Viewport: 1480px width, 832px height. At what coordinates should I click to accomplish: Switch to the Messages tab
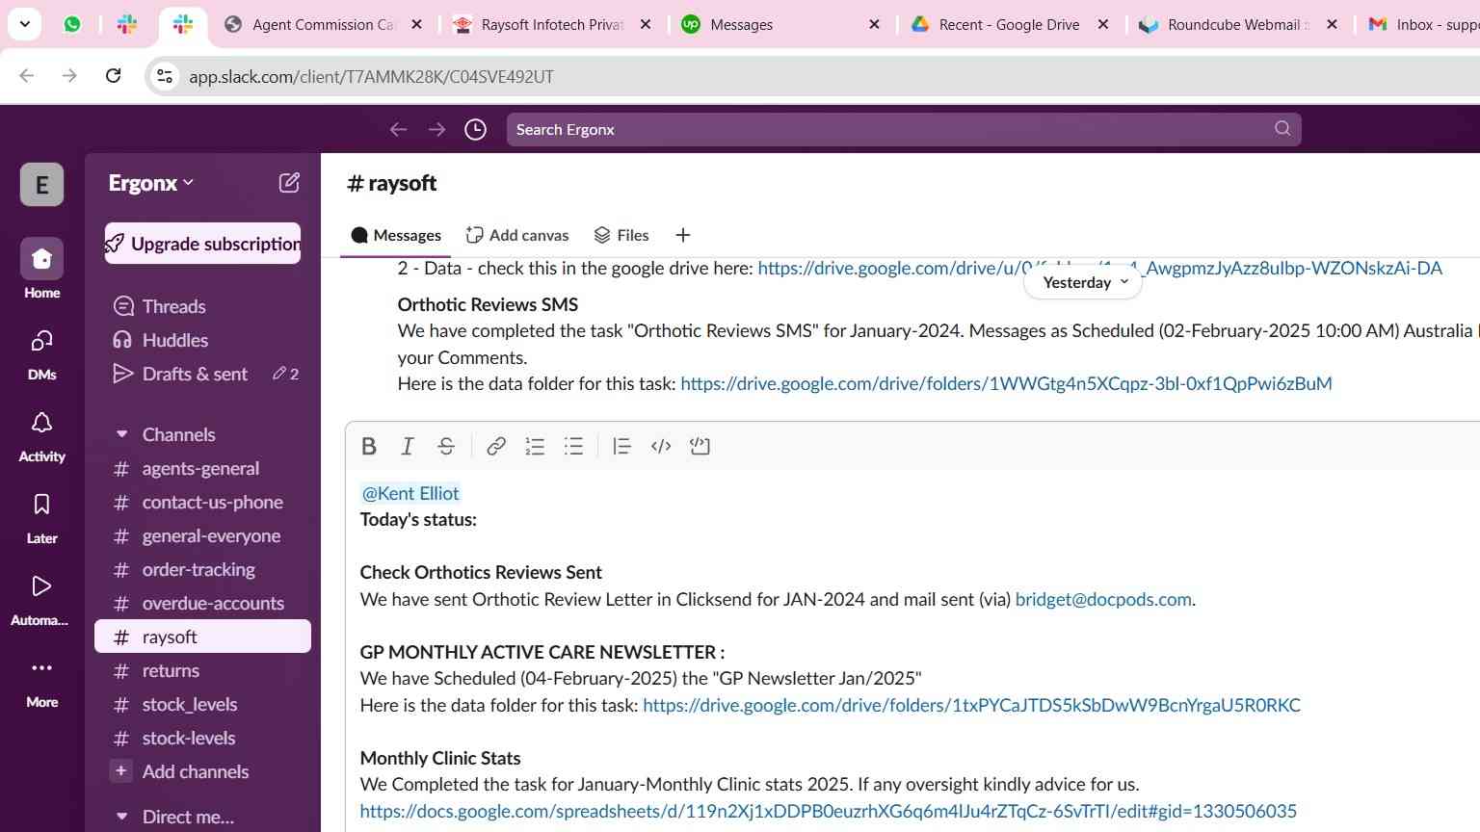pos(396,235)
